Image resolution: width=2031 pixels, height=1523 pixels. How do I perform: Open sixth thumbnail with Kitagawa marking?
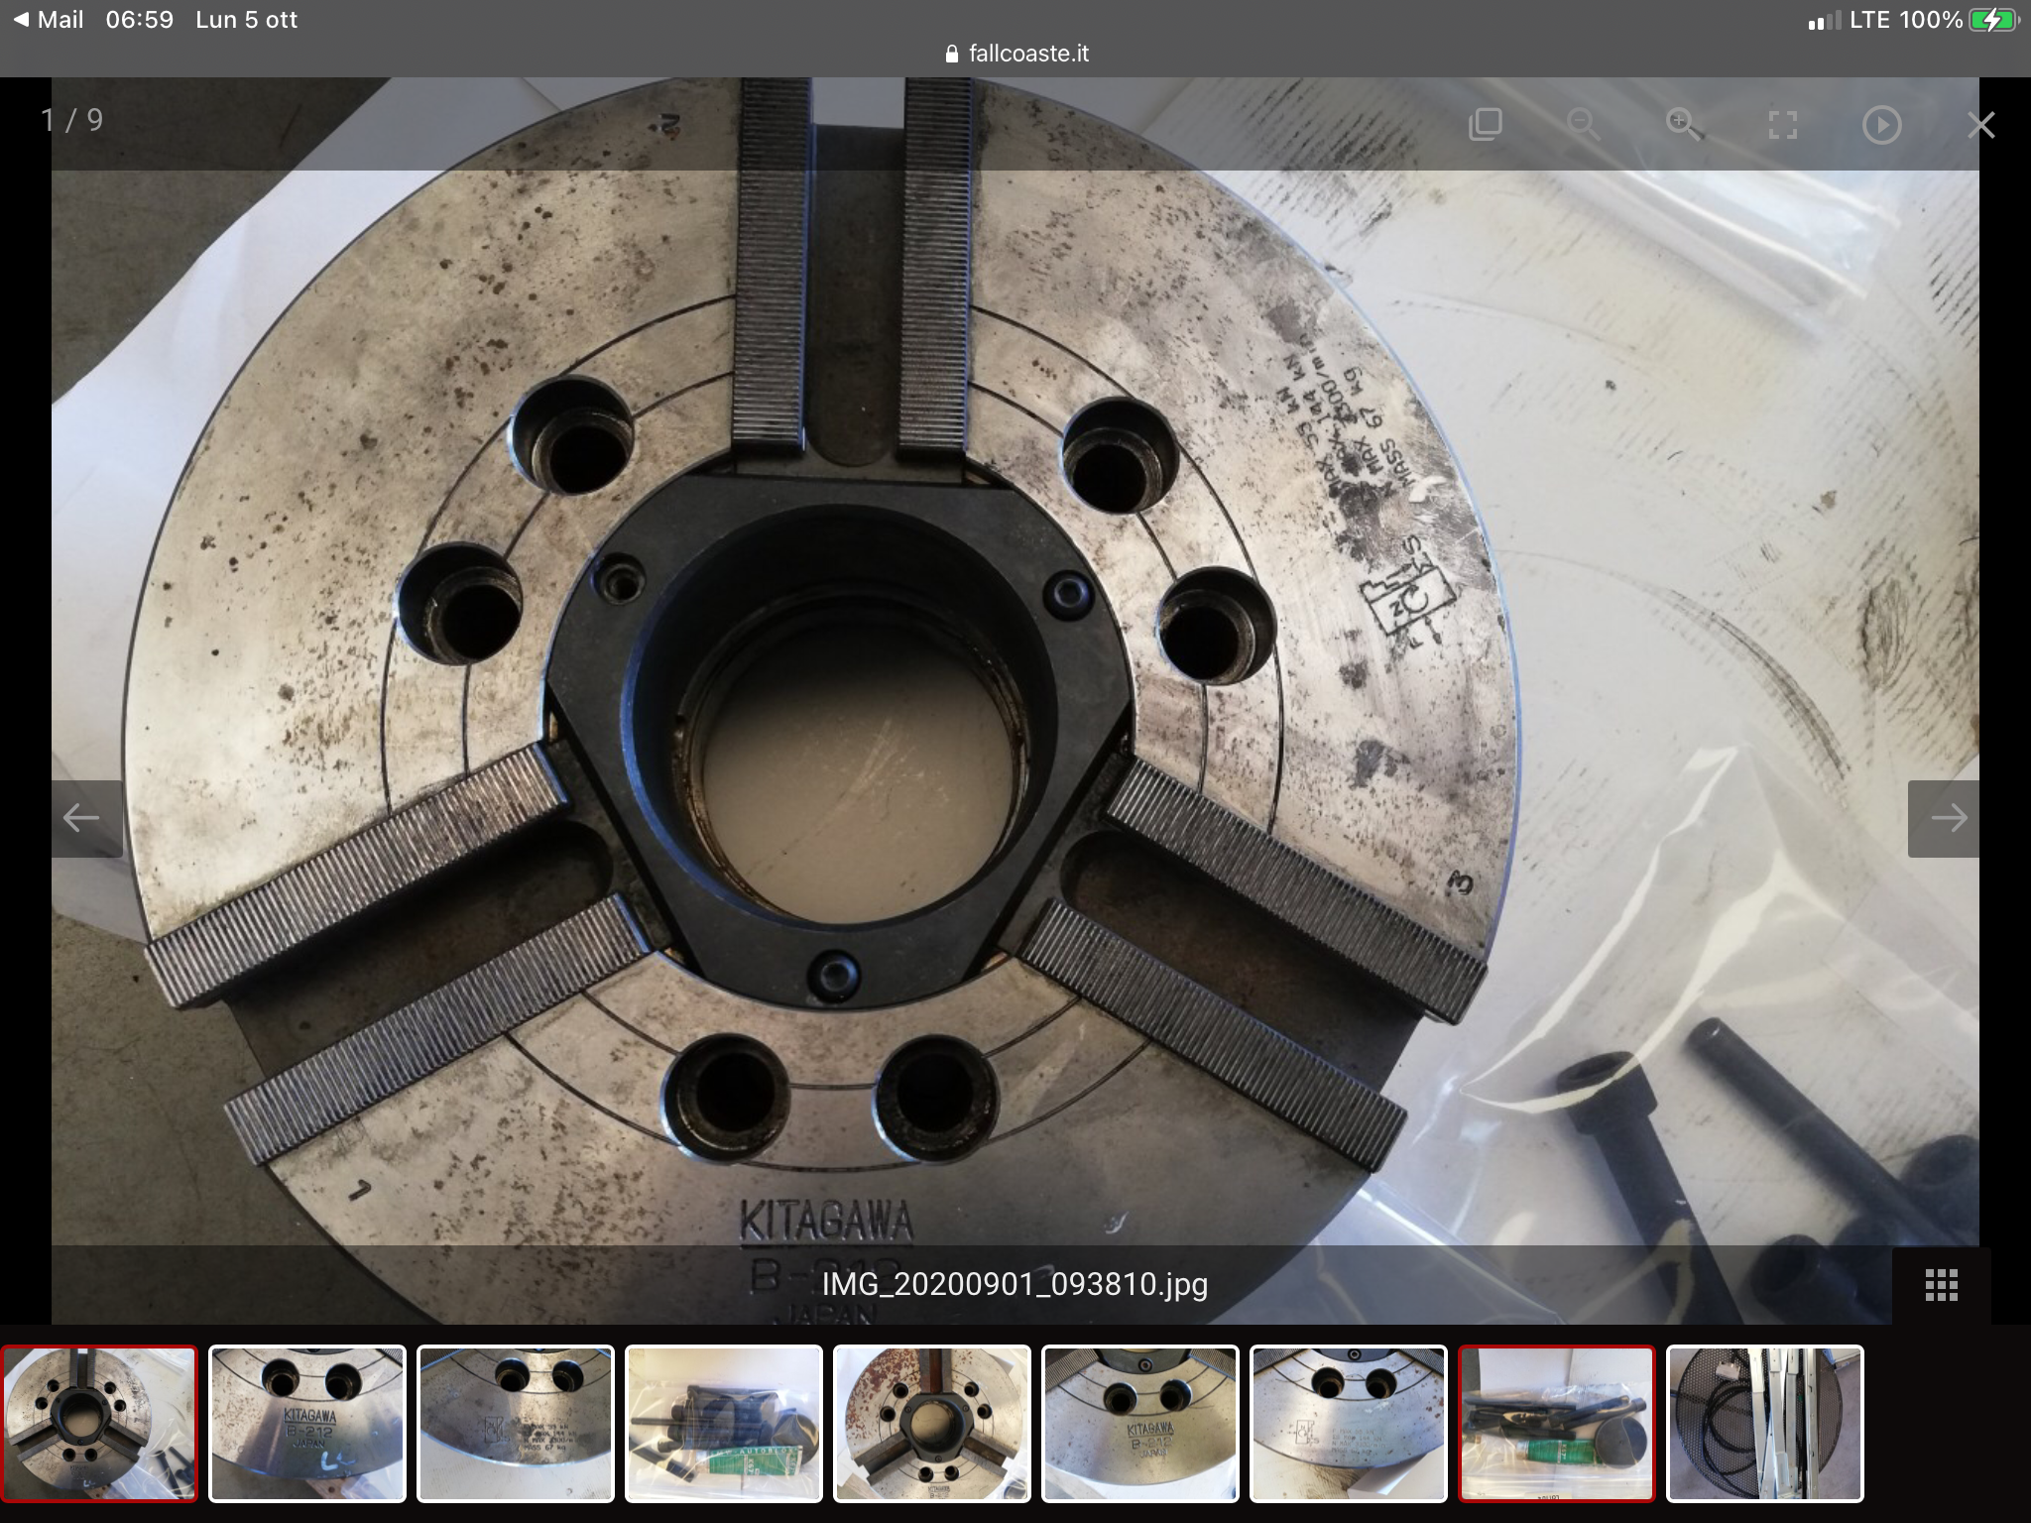[1140, 1423]
